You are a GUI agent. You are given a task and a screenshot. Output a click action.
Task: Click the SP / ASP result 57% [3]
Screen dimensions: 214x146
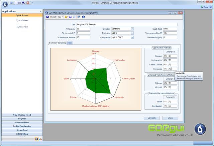(170, 87)
